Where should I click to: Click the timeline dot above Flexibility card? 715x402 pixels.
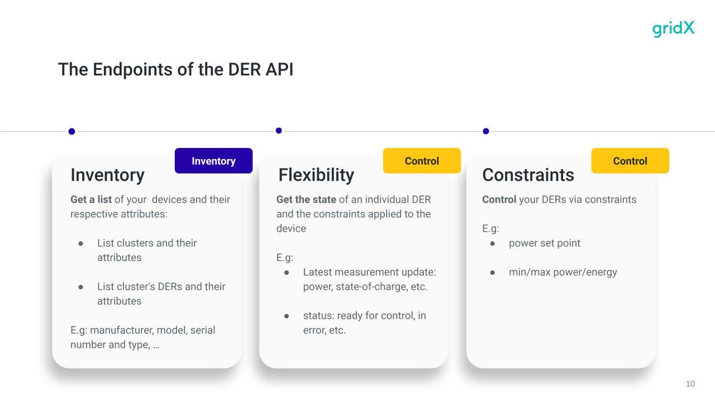279,131
